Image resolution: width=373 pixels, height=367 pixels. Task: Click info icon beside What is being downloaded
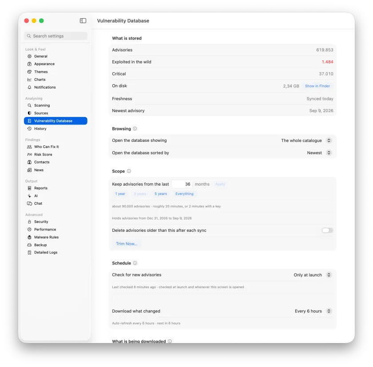tap(170, 341)
